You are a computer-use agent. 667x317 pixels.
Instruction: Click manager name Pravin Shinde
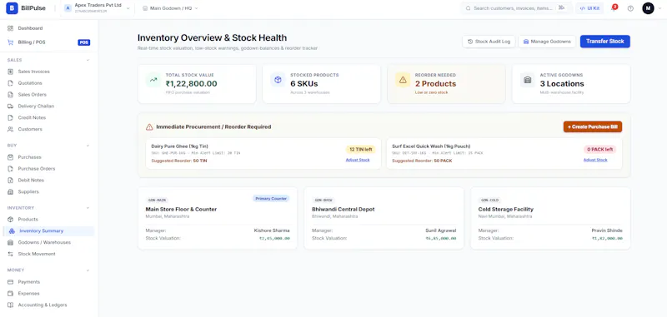coord(607,230)
